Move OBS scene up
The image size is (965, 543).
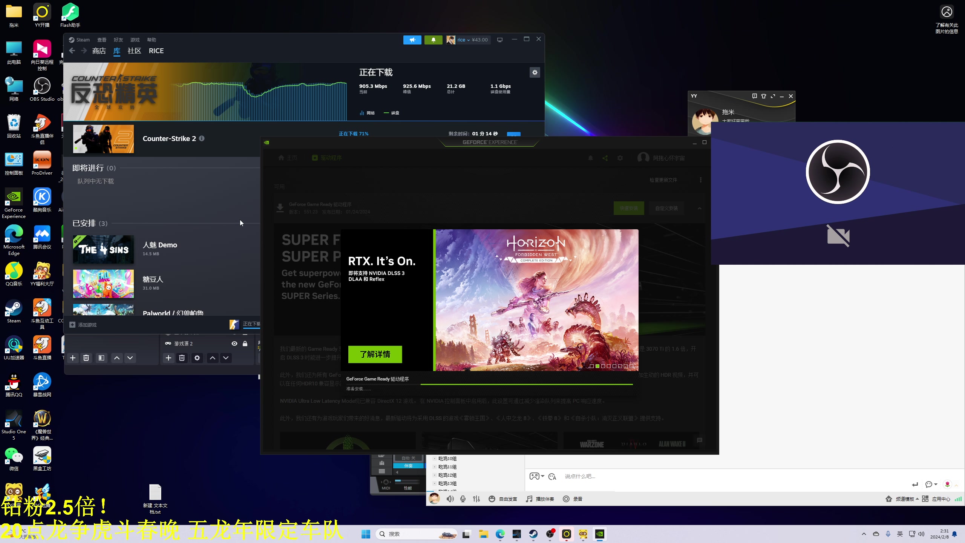(x=117, y=358)
